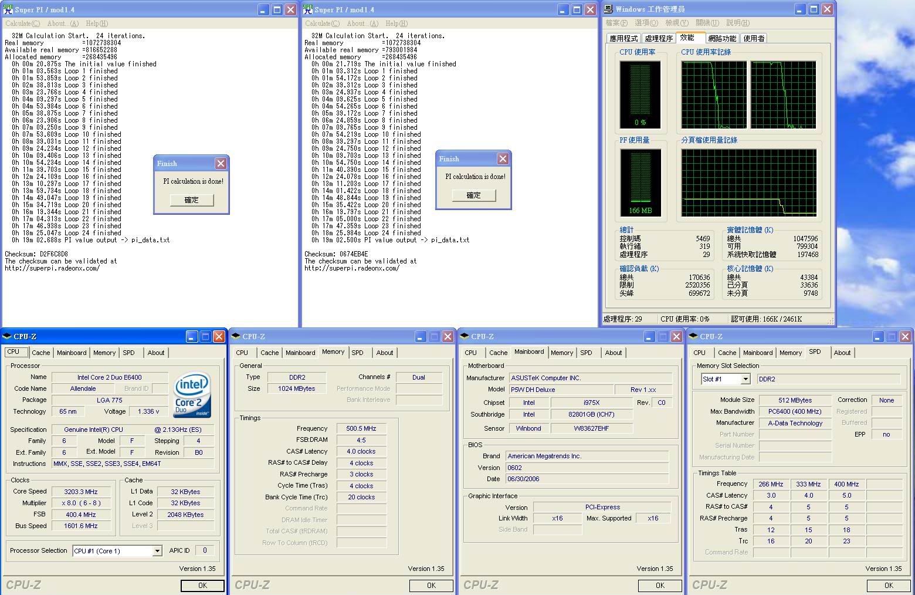Viewport: 915px width, 595px height.
Task: Click the Core Speed value 3203.3 MHz
Action: pos(81,492)
